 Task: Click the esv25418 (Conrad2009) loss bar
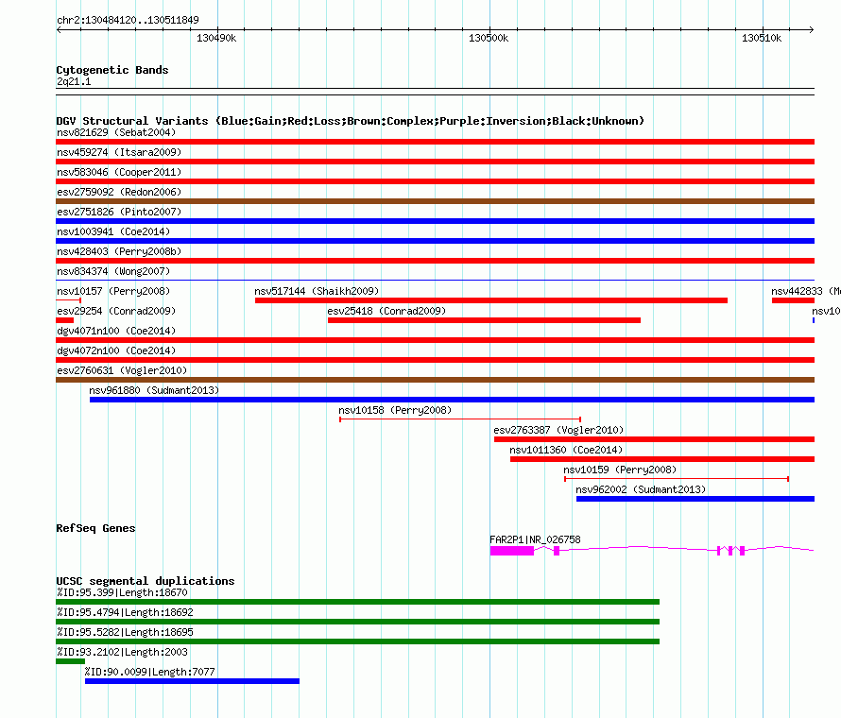[x=484, y=320]
